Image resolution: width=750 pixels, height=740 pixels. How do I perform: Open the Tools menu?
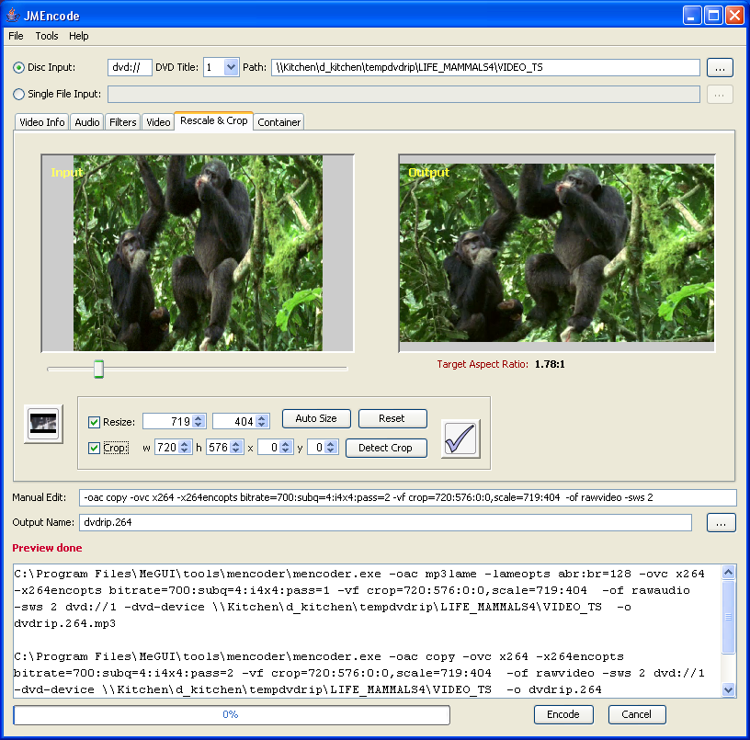pos(46,36)
